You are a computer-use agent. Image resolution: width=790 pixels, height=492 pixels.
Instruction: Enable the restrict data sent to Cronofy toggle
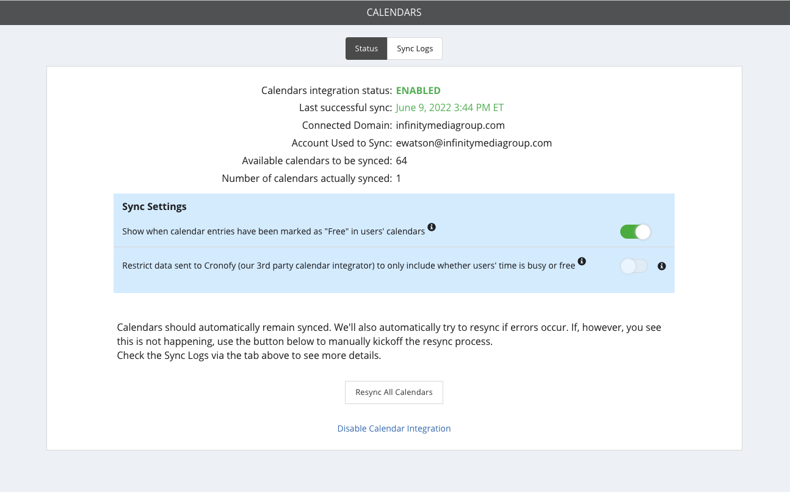pos(634,266)
